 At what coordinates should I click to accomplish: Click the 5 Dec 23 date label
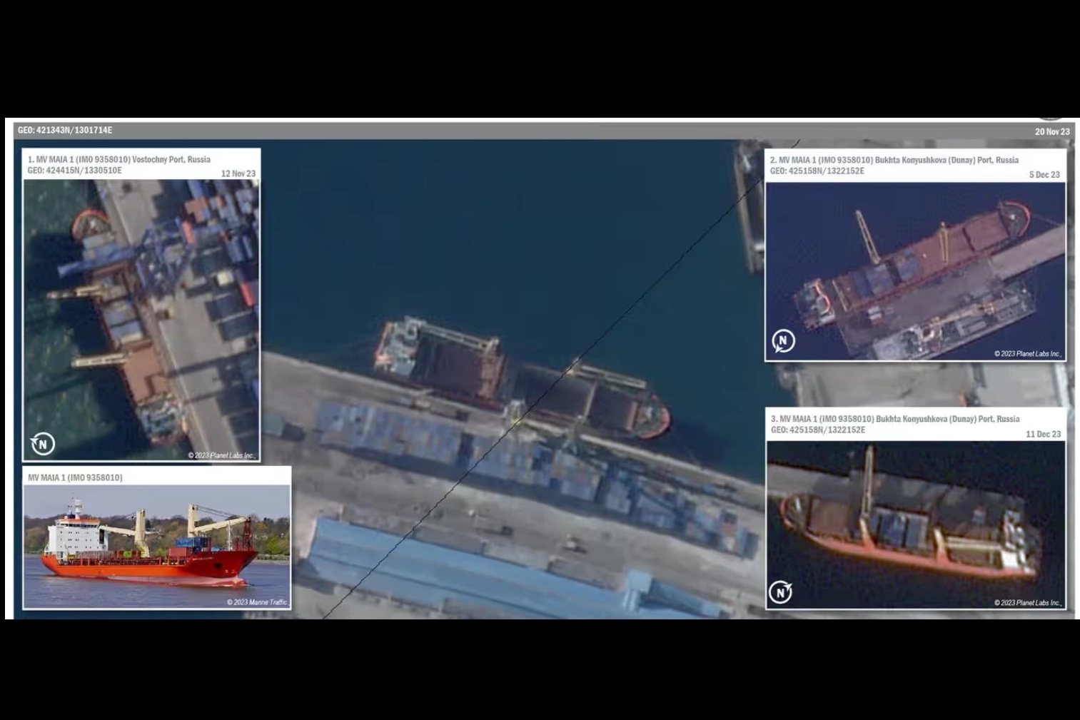[1044, 174]
